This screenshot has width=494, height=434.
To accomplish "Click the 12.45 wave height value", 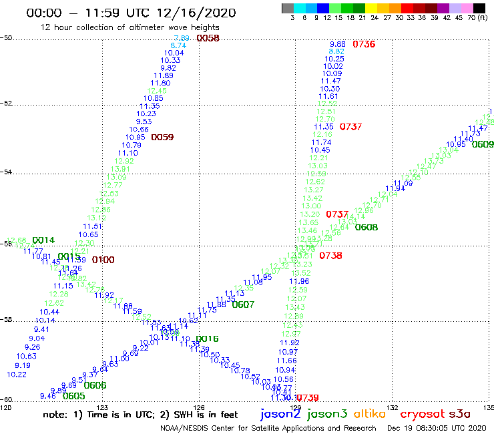I will 157,91.
